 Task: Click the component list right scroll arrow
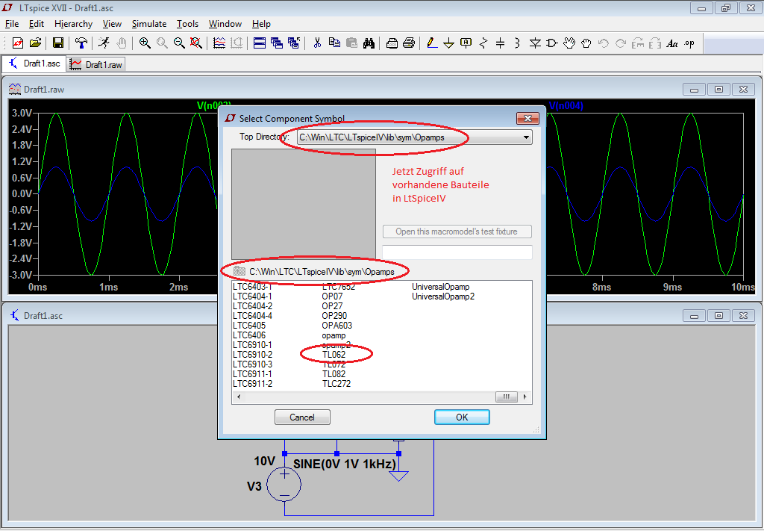click(525, 397)
